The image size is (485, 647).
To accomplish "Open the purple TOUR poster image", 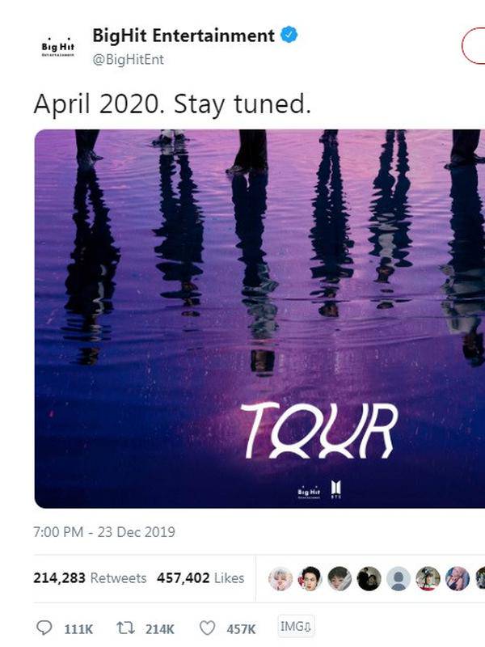I will (x=259, y=319).
